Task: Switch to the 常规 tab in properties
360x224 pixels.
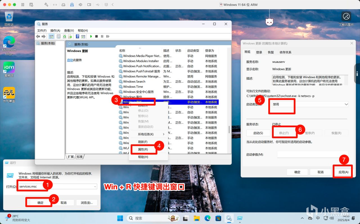Action: (x=247, y=52)
